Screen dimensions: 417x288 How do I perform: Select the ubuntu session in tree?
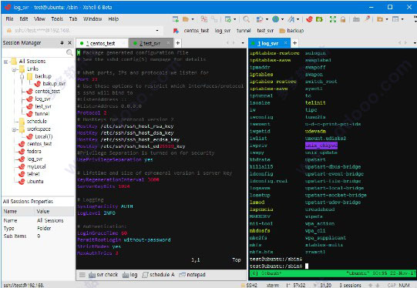(31, 182)
